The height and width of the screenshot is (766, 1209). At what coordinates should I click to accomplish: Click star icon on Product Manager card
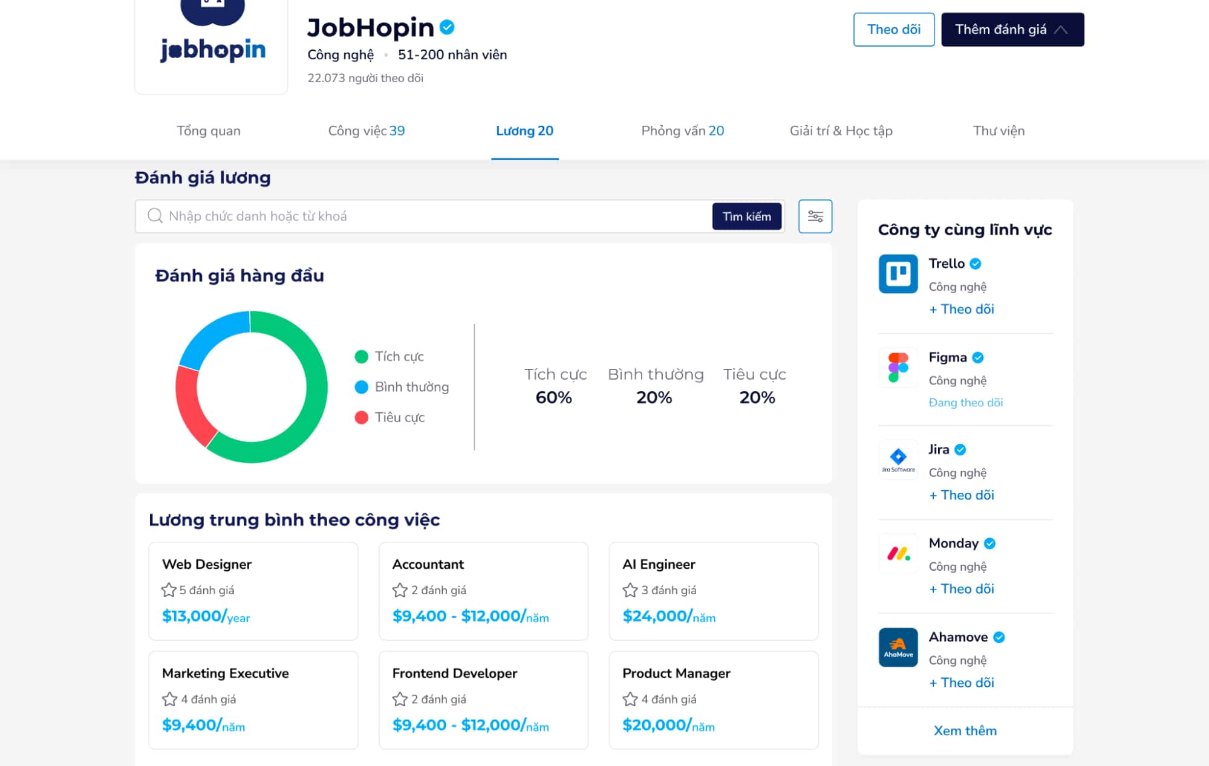pyautogui.click(x=630, y=699)
